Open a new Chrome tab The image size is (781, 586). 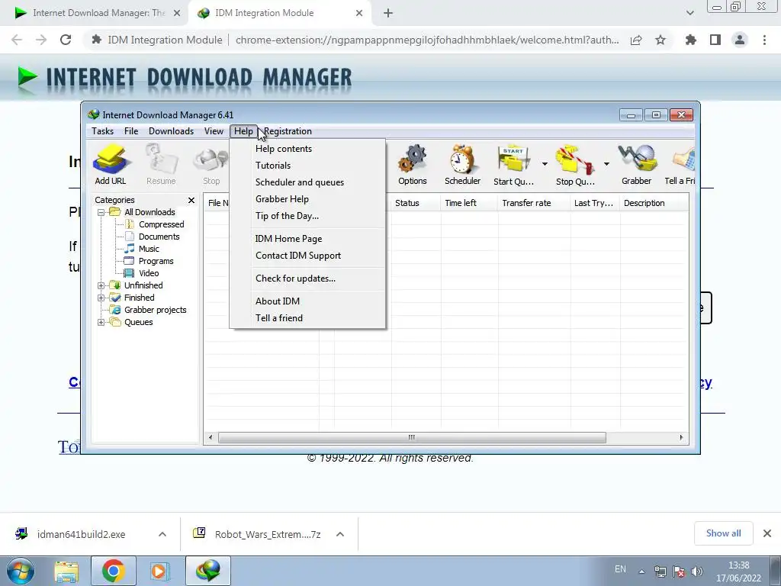[x=388, y=14]
